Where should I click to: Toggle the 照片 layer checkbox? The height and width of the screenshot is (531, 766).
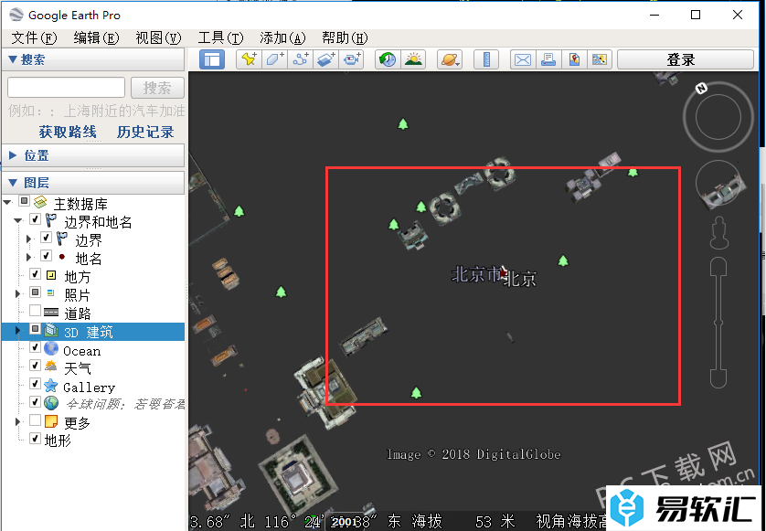35,292
